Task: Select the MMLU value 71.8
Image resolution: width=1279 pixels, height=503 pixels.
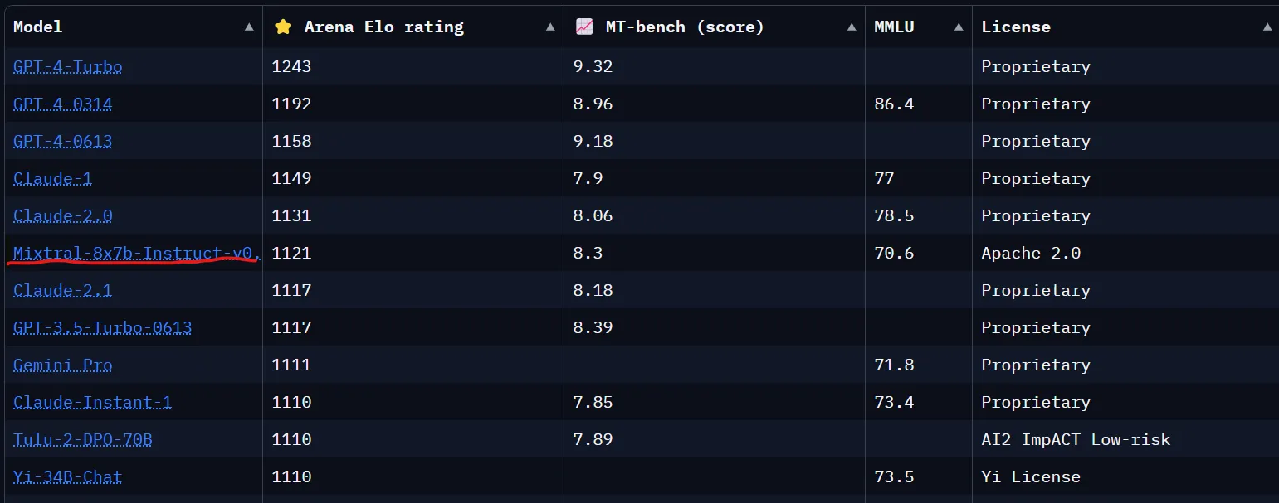Action: coord(894,365)
